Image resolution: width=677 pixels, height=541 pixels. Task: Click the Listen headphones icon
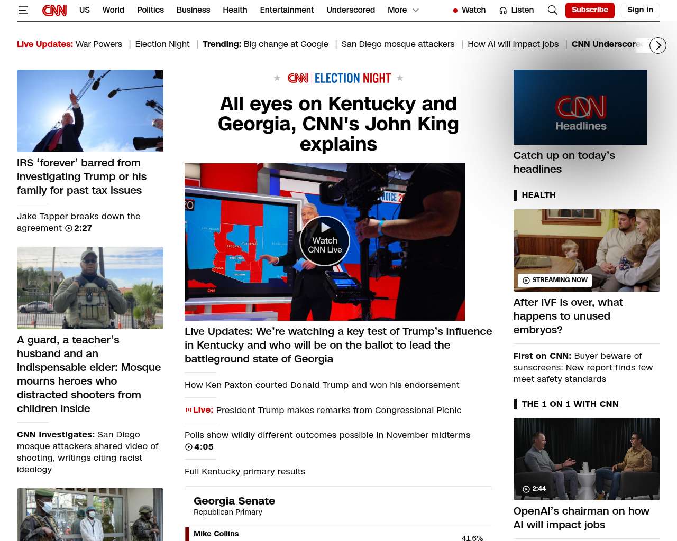[x=503, y=10]
